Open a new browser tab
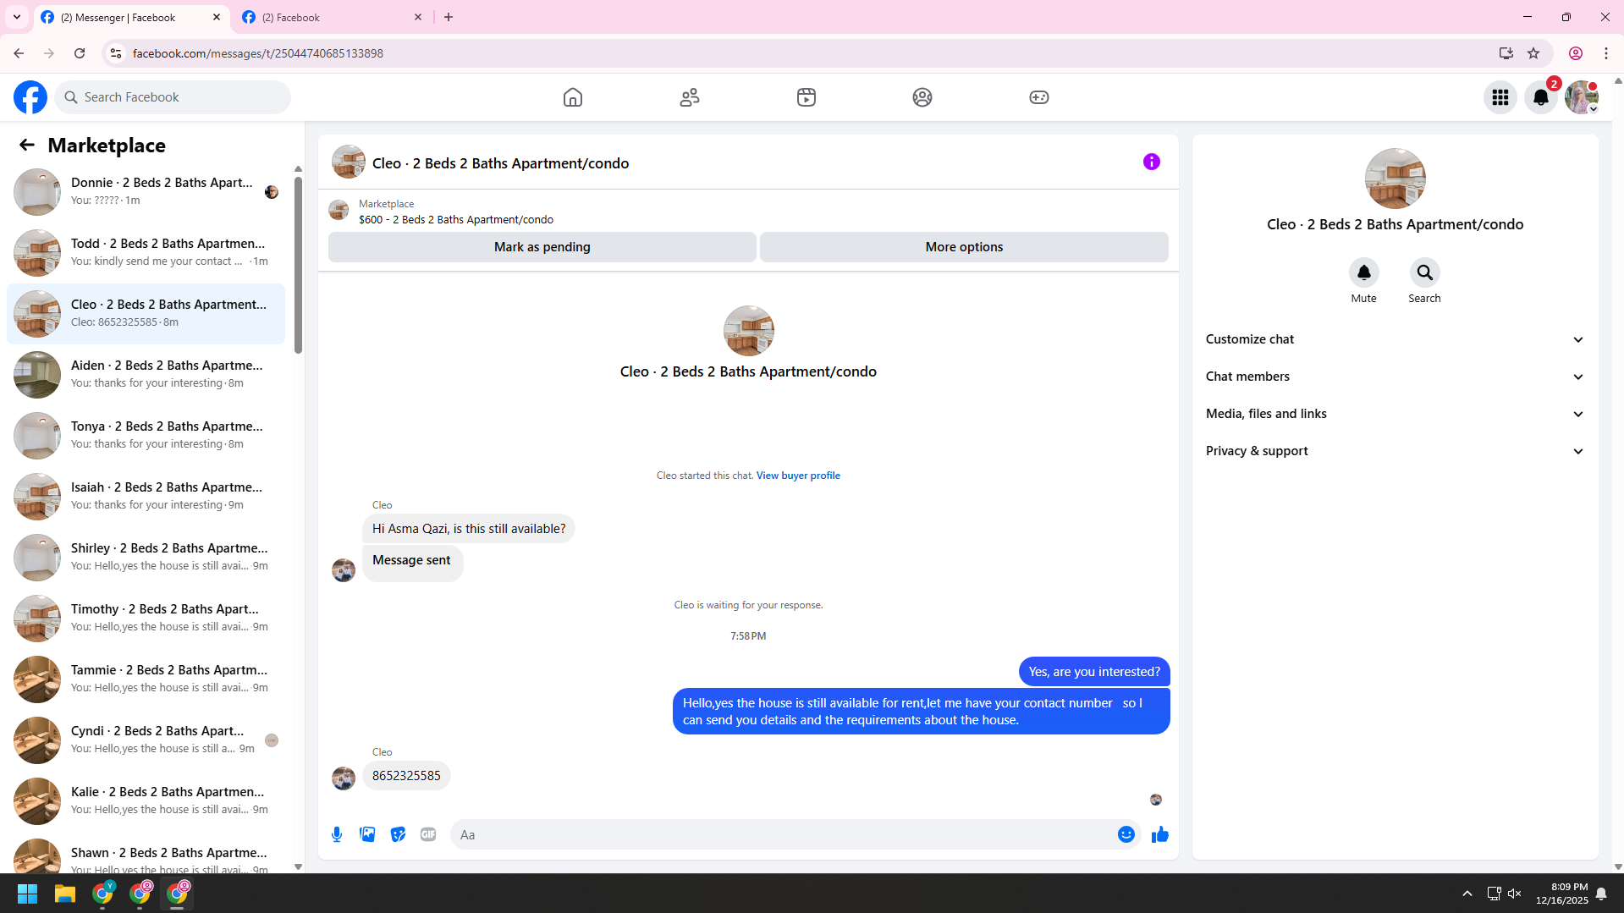 tap(449, 17)
